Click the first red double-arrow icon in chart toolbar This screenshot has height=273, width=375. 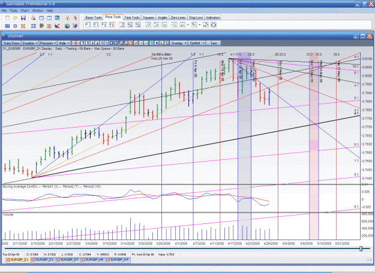point(74,43)
